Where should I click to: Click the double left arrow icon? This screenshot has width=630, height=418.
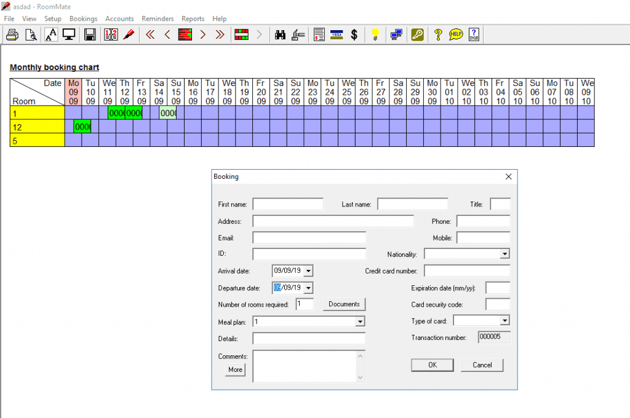150,35
